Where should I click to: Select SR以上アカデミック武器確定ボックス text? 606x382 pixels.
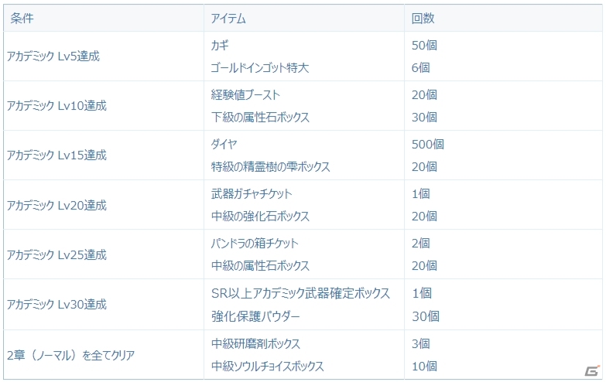(301, 294)
